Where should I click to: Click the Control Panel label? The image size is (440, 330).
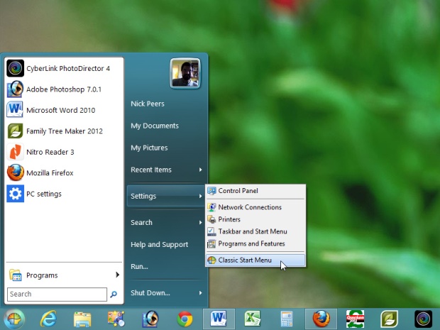[238, 191]
